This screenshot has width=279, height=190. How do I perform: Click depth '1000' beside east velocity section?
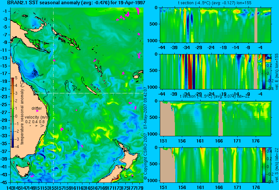pos(152,87)
